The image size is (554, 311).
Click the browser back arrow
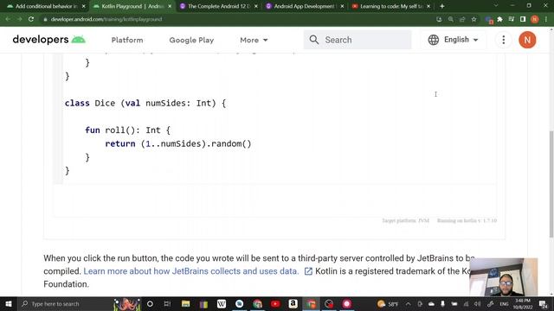(8, 19)
